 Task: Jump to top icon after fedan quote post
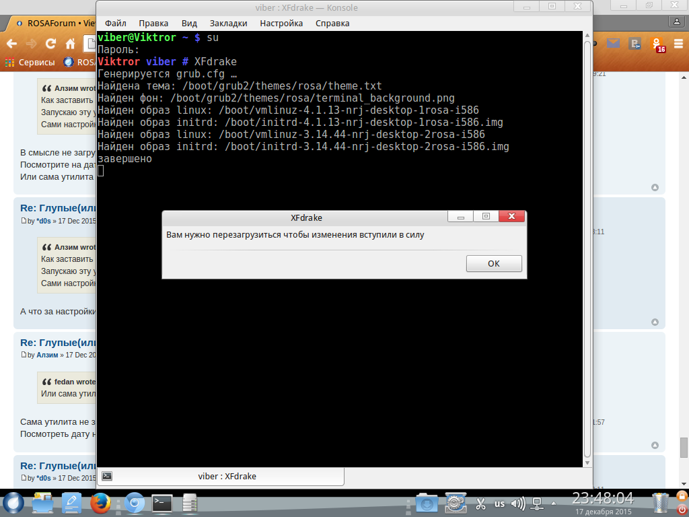point(655,446)
